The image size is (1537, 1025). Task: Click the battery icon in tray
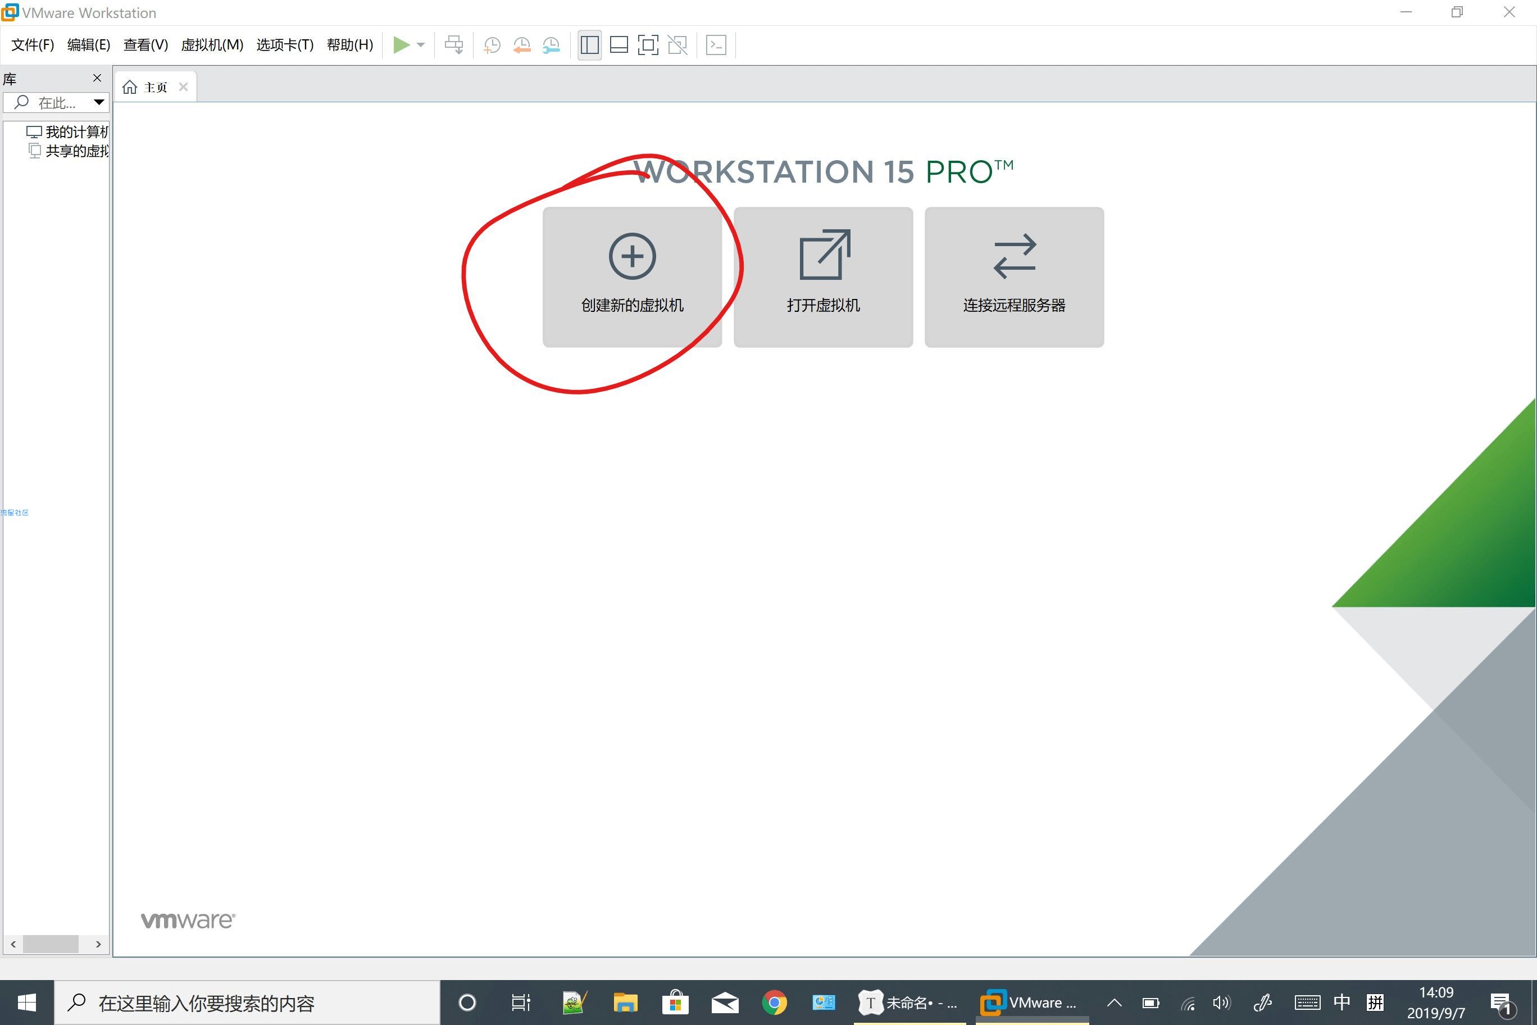coord(1151,1003)
